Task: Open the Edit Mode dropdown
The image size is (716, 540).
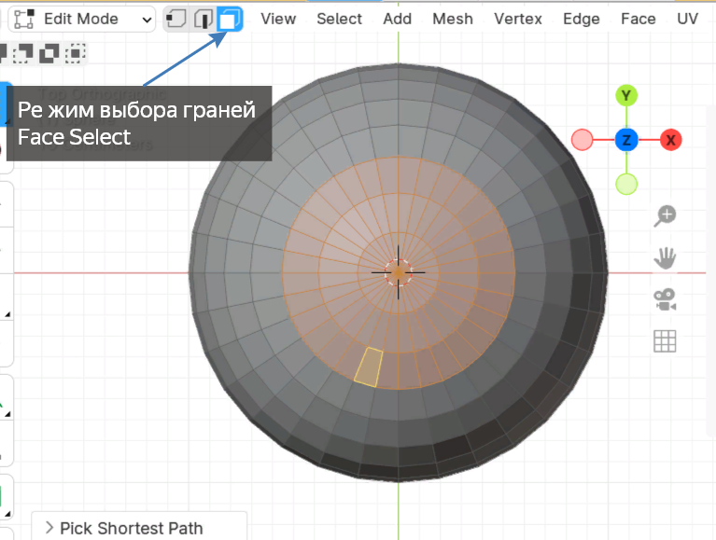Action: [82, 20]
